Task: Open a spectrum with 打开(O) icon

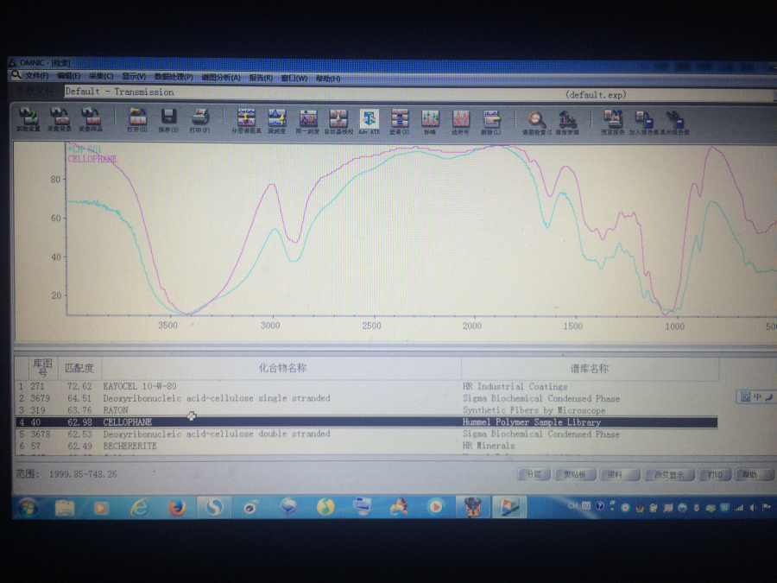Action: 137,120
